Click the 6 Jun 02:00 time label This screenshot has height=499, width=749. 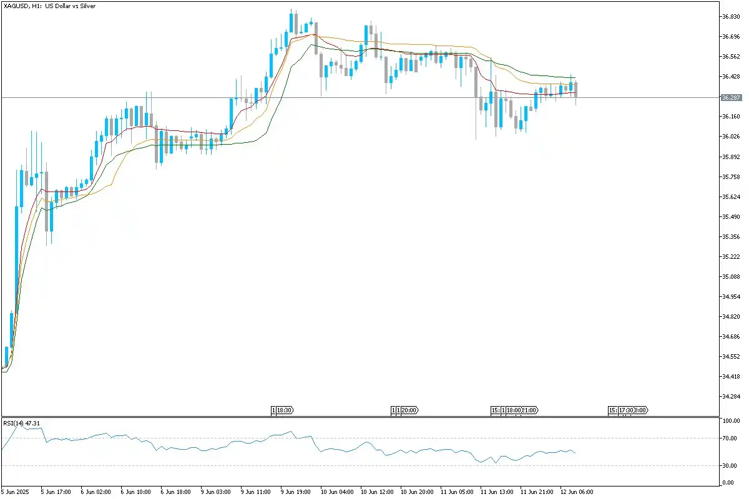tap(95, 492)
